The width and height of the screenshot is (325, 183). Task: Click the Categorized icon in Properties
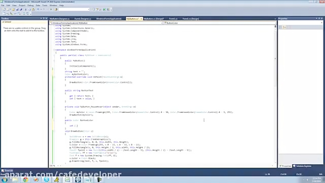(x=281, y=27)
